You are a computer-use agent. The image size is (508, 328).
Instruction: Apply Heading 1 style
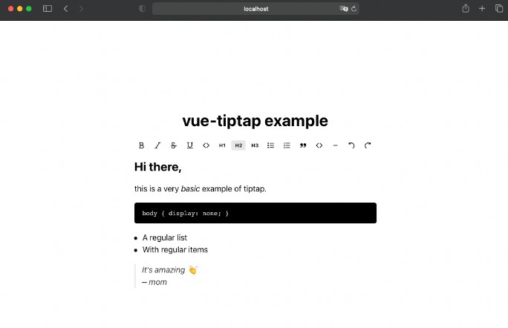coord(222,145)
